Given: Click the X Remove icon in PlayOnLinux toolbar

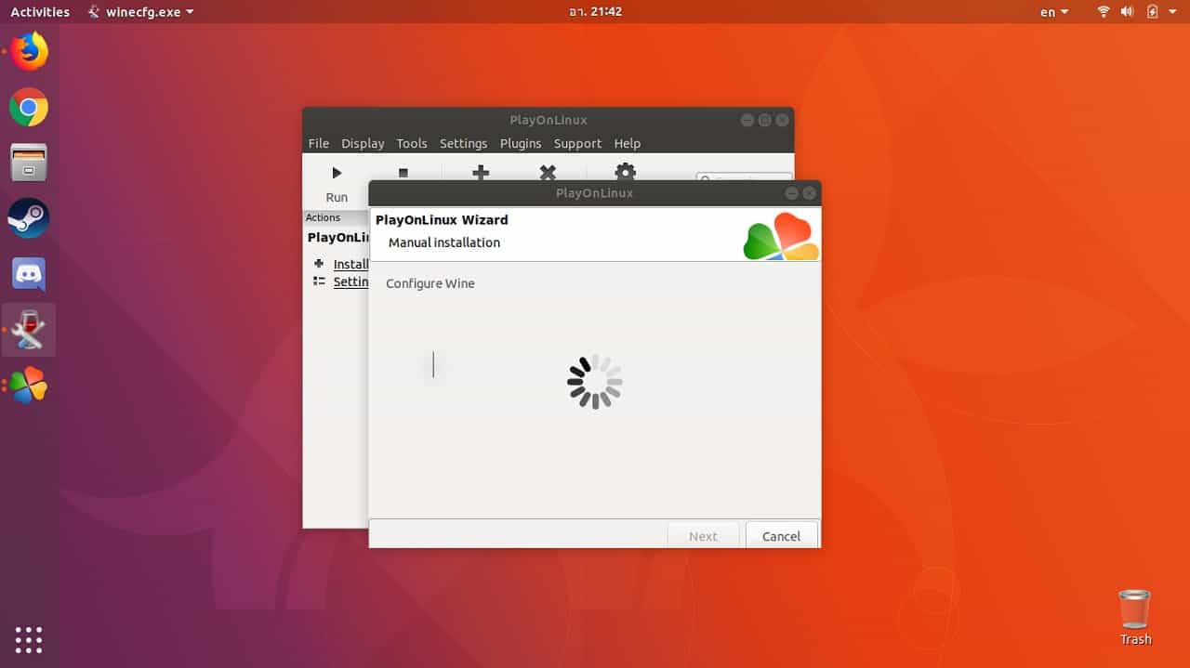Looking at the screenshot, I should click(548, 173).
